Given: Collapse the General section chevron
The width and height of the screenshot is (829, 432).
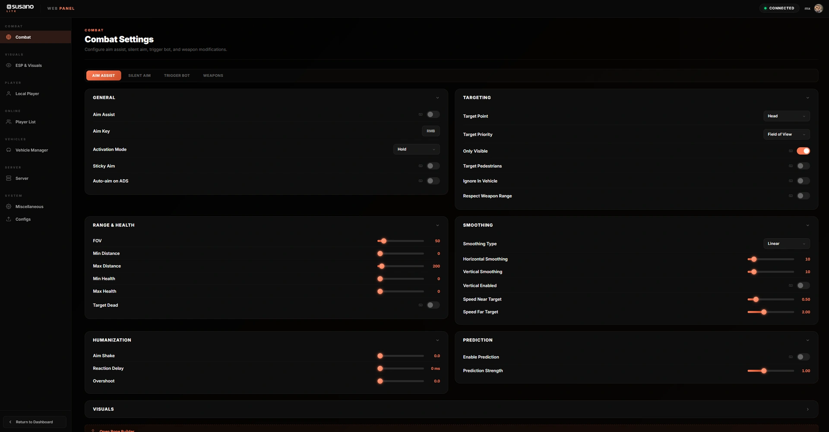Looking at the screenshot, I should coord(437,98).
